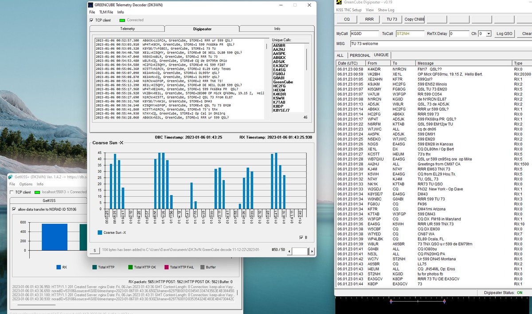Image resolution: width=532 pixels, height=314 pixels.
Task: Open TLM File menu in Telemetry Decoder
Action: (x=106, y=12)
